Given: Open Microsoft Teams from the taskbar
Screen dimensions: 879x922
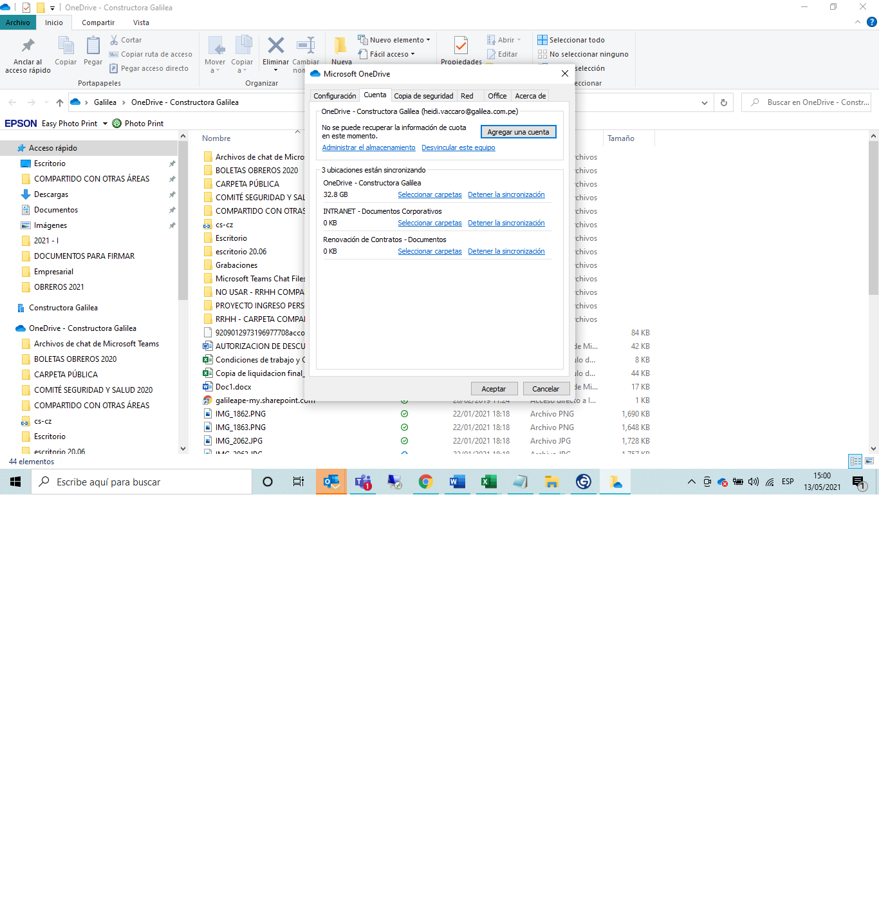Looking at the screenshot, I should [x=363, y=482].
